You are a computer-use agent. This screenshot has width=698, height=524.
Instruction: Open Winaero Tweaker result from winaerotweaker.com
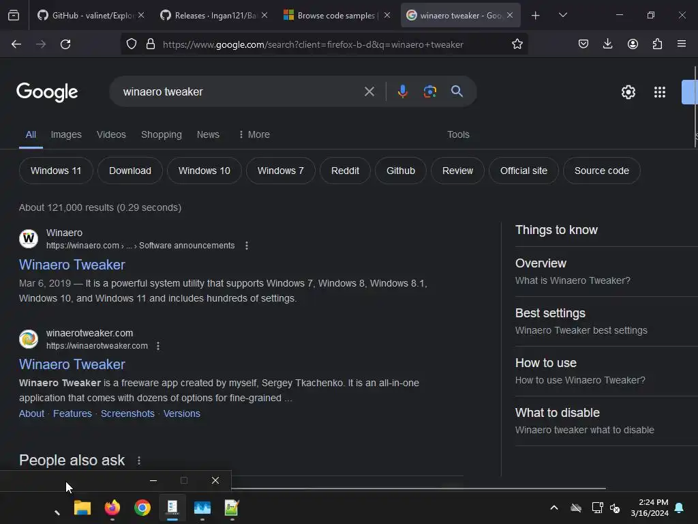72,364
